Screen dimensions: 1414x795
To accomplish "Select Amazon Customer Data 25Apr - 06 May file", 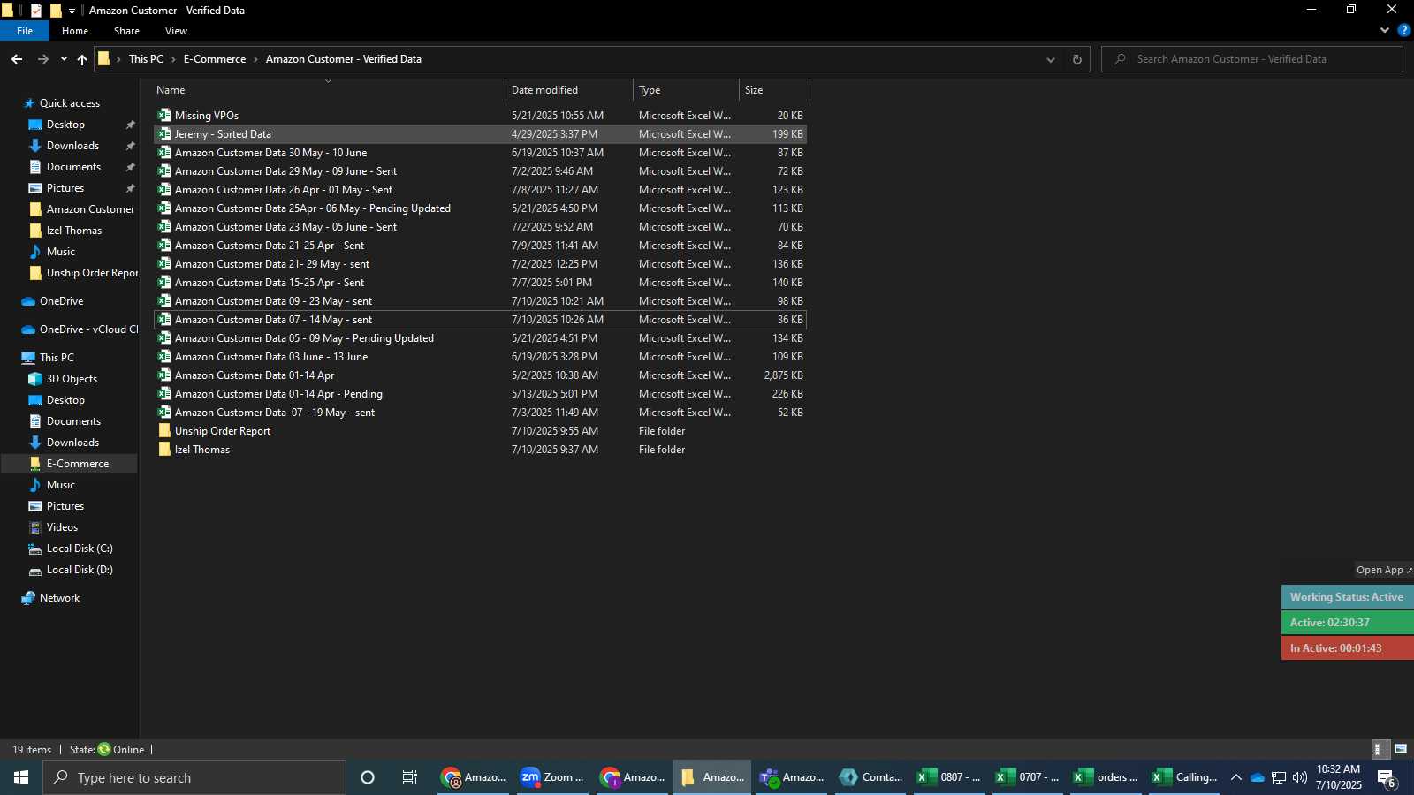I will click(x=480, y=208).
